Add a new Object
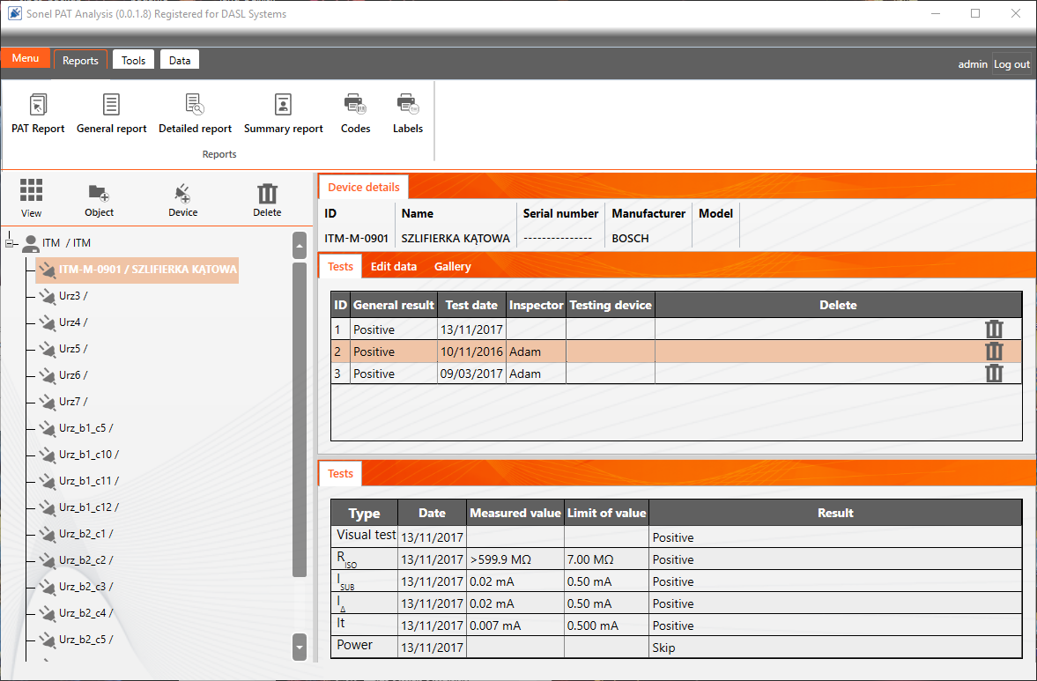The height and width of the screenshot is (681, 1037). pyautogui.click(x=99, y=193)
